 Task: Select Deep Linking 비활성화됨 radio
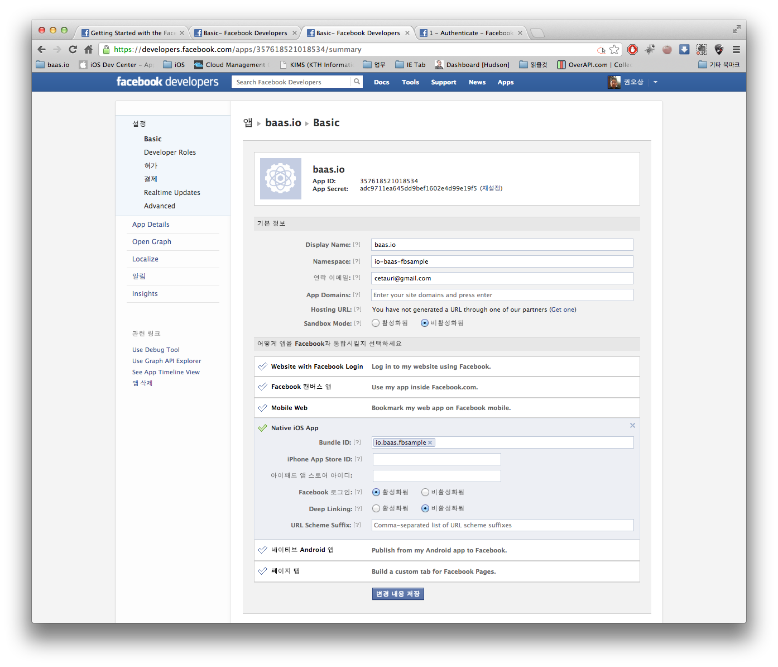(425, 508)
